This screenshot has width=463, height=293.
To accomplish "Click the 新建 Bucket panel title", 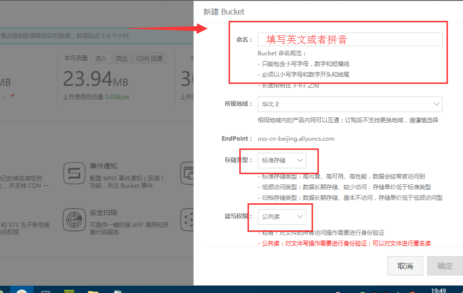I will click(x=224, y=12).
